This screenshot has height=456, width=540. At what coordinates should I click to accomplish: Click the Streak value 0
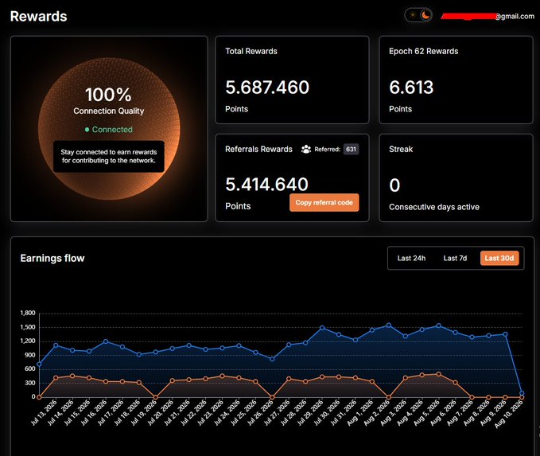(x=394, y=185)
